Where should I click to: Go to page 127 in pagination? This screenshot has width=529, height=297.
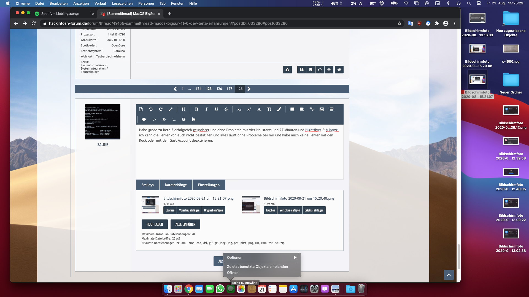click(x=229, y=89)
